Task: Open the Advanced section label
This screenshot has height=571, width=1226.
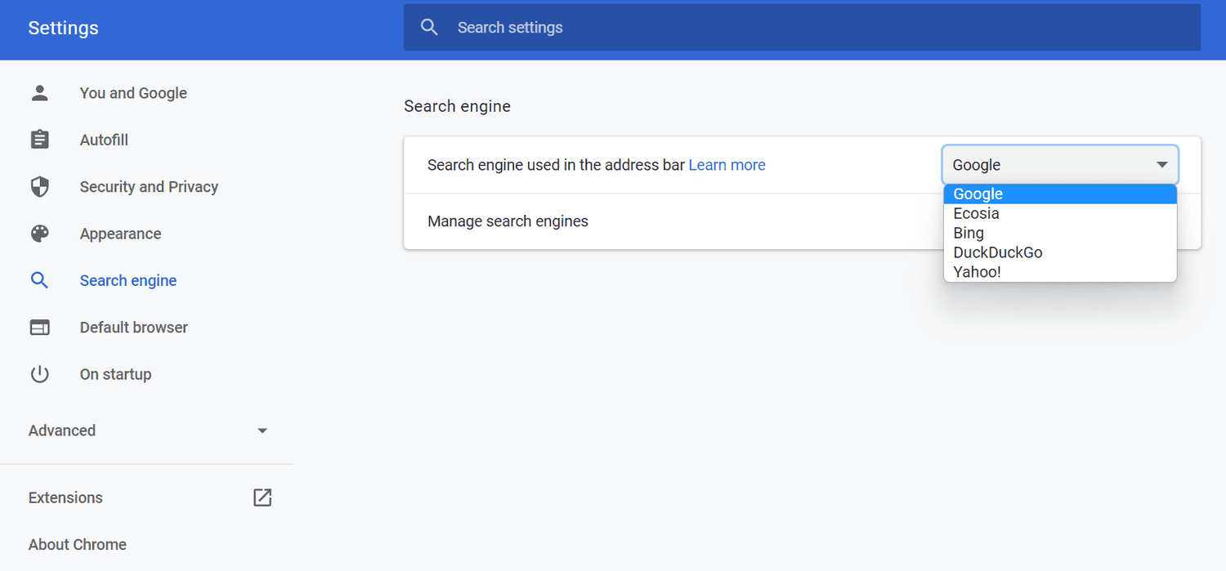Action: pyautogui.click(x=62, y=430)
